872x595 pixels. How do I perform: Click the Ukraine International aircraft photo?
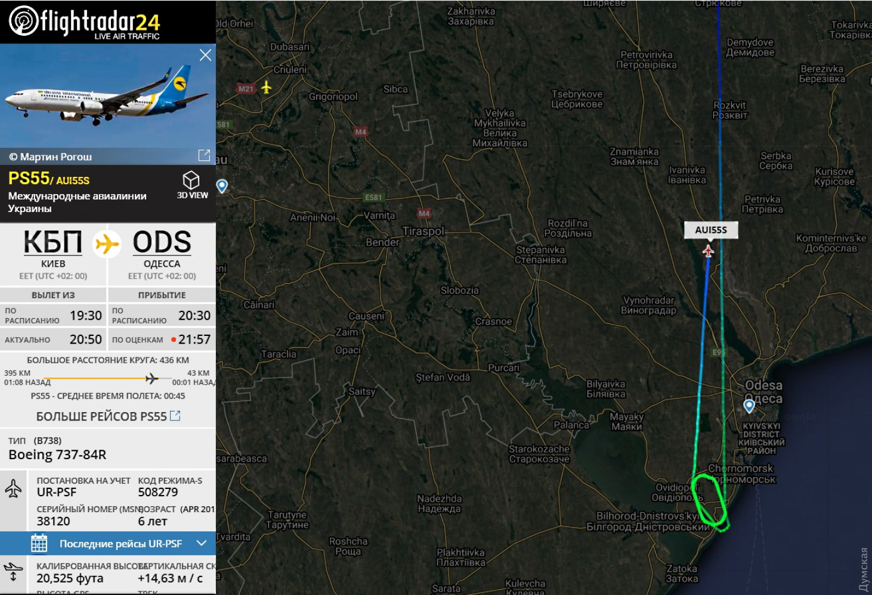pyautogui.click(x=108, y=95)
